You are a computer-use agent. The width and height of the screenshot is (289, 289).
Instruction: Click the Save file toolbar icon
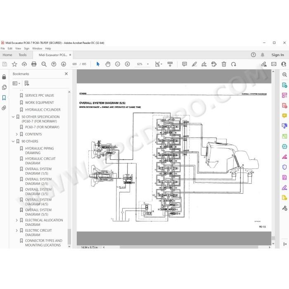coord(5,64)
